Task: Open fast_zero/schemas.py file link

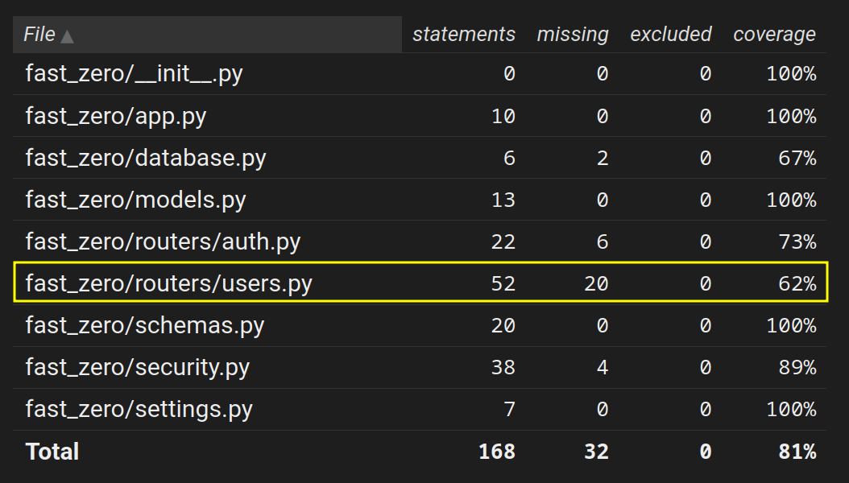Action: point(145,325)
